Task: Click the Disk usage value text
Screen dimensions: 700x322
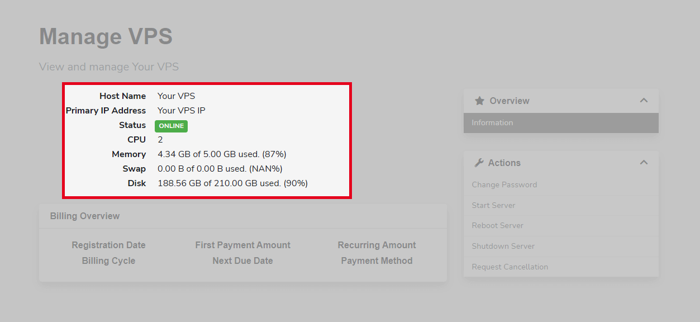Action: [x=232, y=183]
